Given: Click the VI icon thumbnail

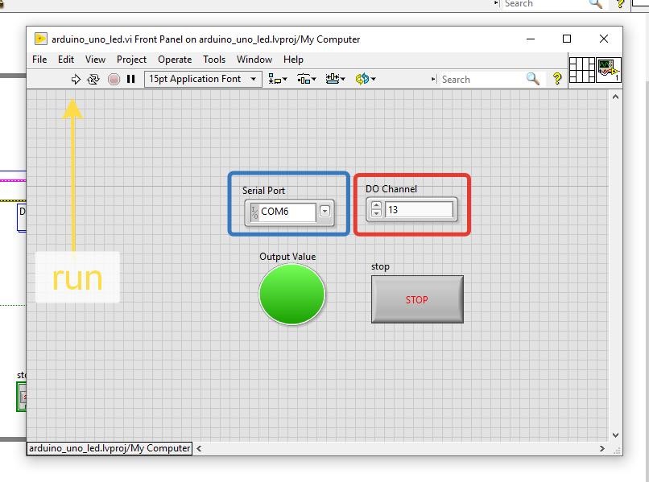Looking at the screenshot, I should click(608, 69).
